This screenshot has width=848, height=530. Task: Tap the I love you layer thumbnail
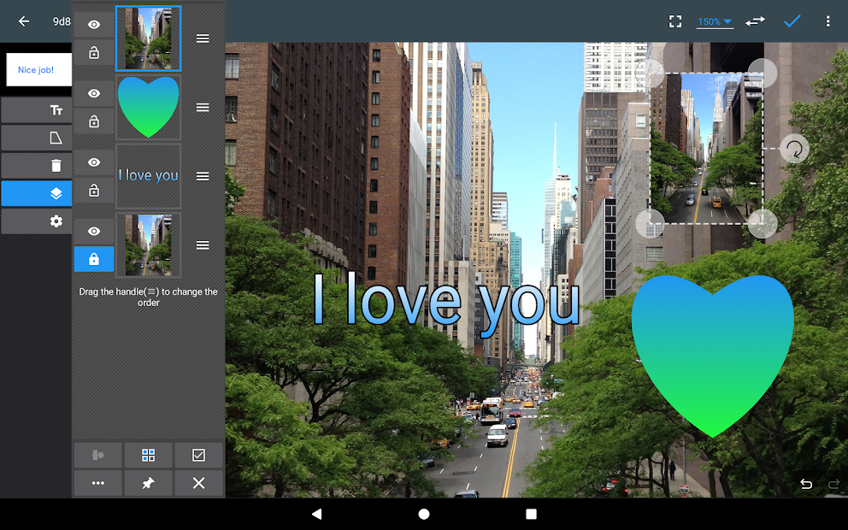click(148, 175)
